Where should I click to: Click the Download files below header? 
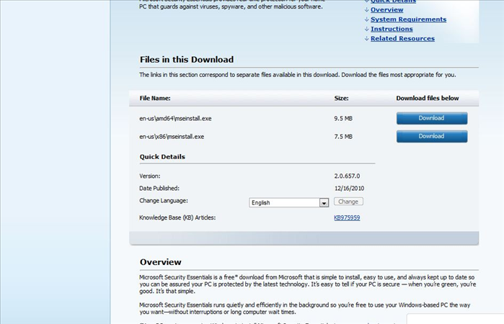pos(427,98)
